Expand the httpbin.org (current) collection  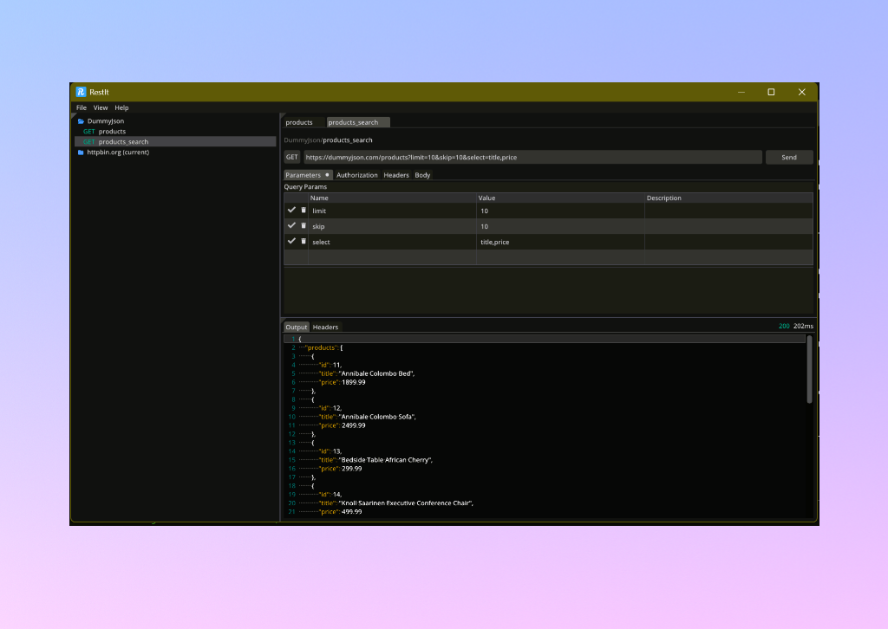tap(118, 152)
